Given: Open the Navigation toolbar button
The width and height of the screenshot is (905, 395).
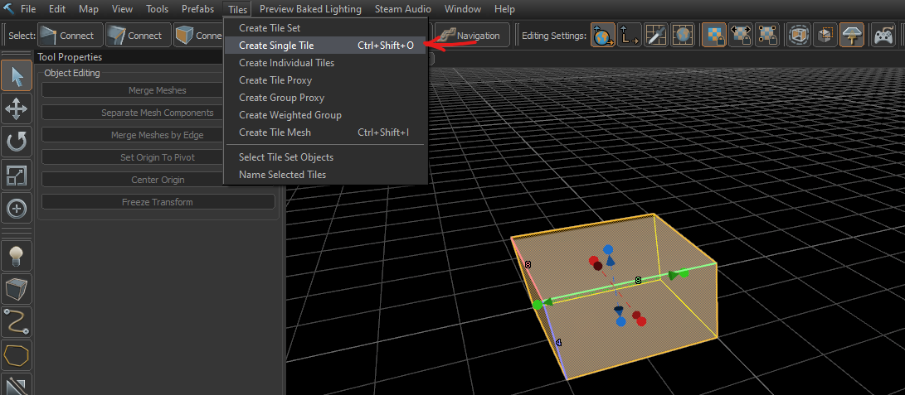Looking at the screenshot, I should coord(472,35).
